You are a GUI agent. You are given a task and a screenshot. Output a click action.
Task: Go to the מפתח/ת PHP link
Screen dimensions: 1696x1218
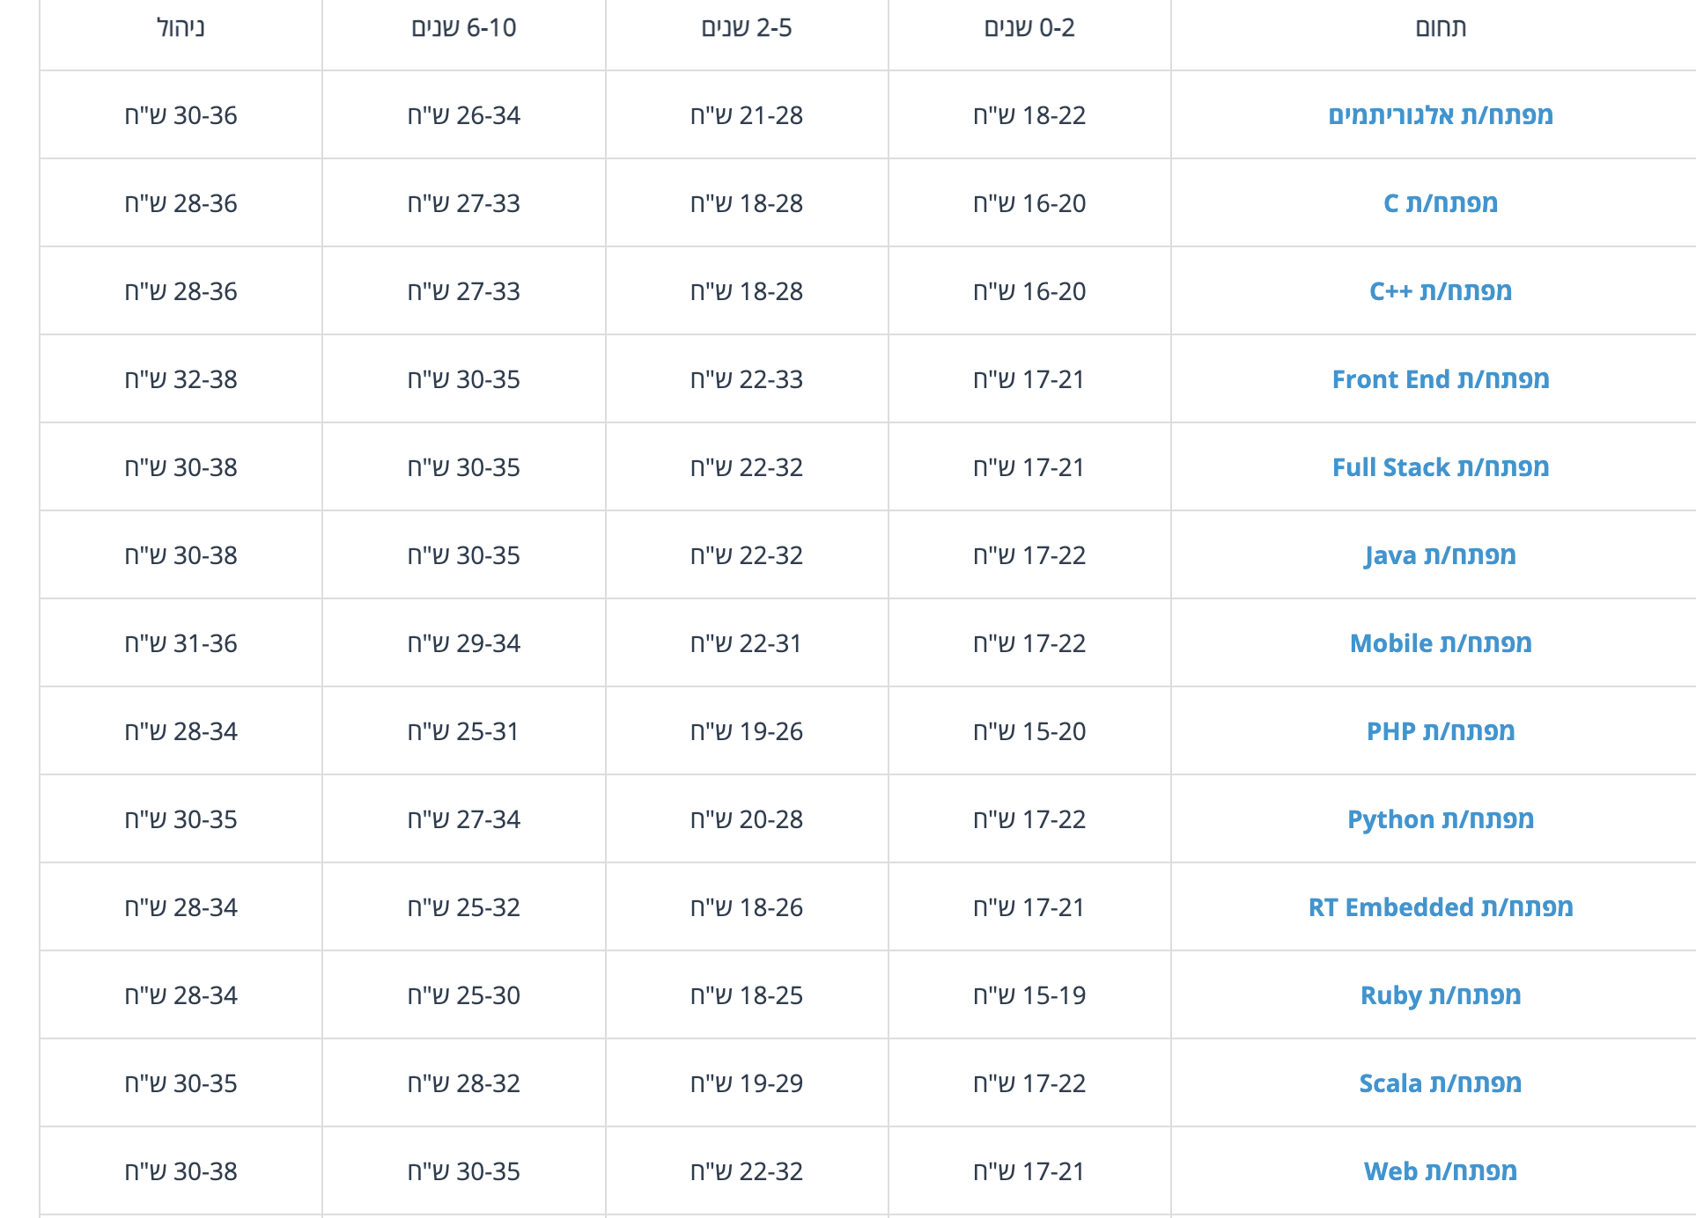(x=1440, y=731)
